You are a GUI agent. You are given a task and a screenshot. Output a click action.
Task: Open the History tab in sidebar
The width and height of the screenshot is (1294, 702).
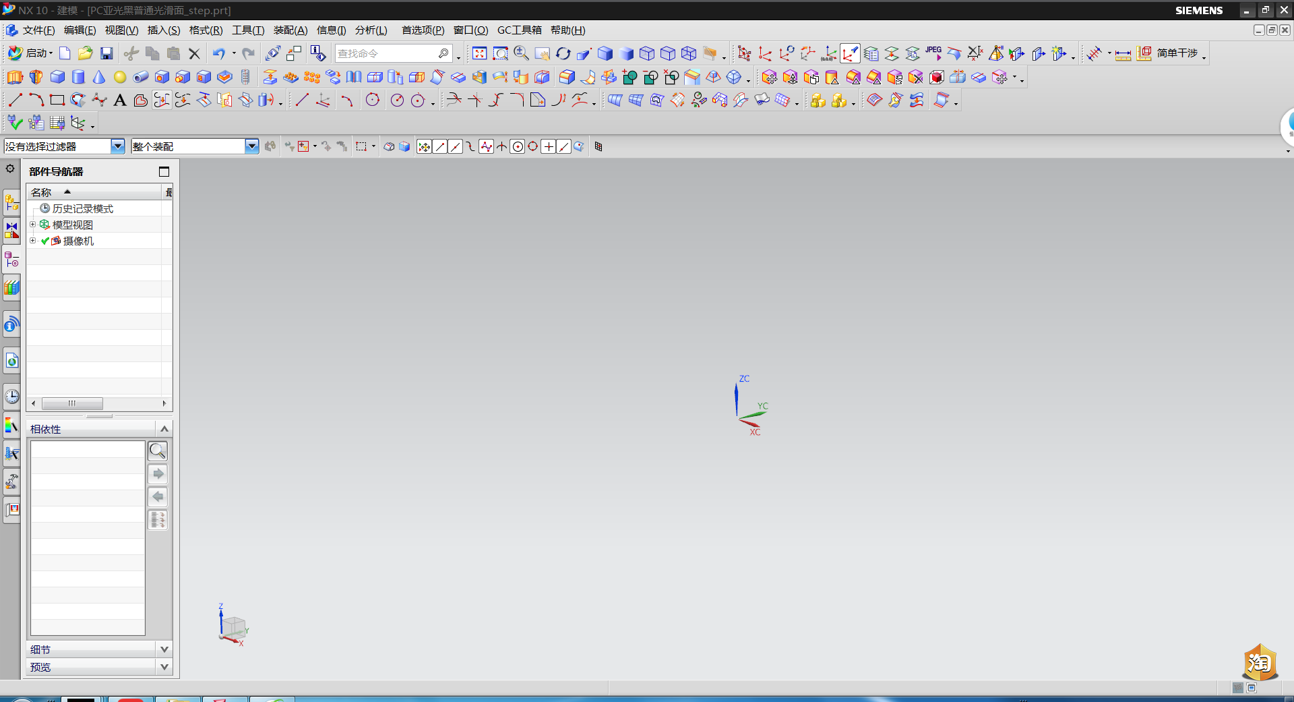(11, 396)
